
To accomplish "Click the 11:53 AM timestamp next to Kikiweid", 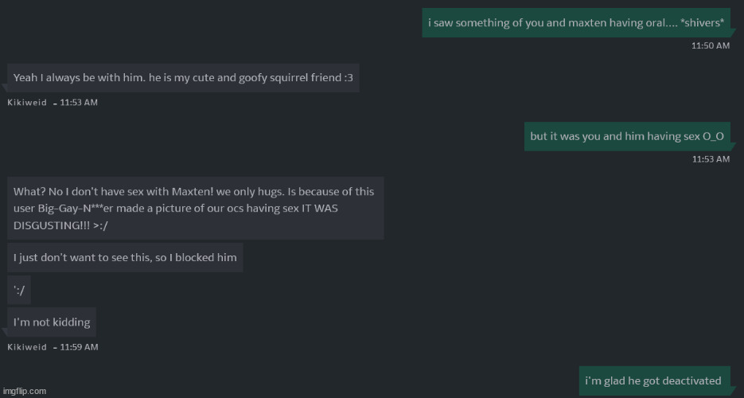I will (x=79, y=103).
